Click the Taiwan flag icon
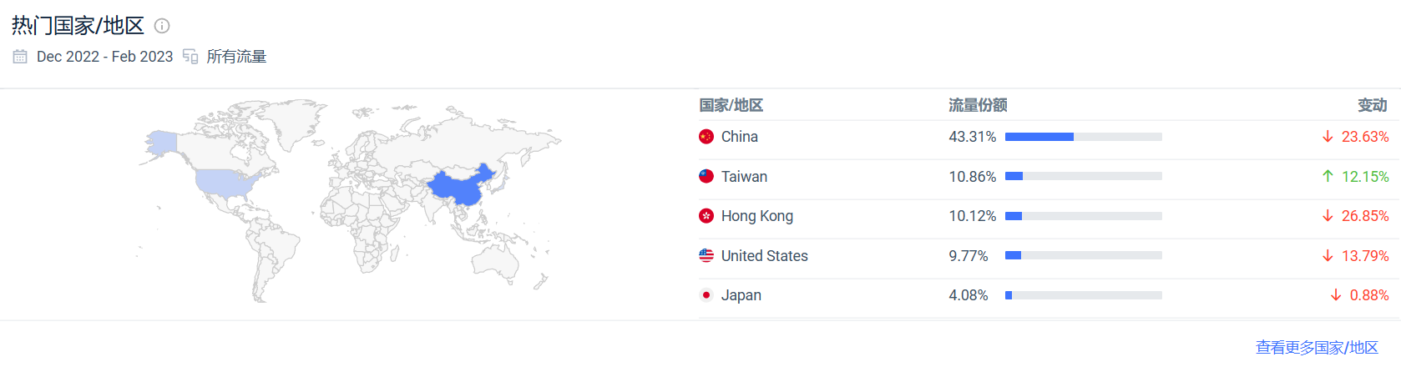Screen dimensions: 1401x367 click(x=706, y=177)
